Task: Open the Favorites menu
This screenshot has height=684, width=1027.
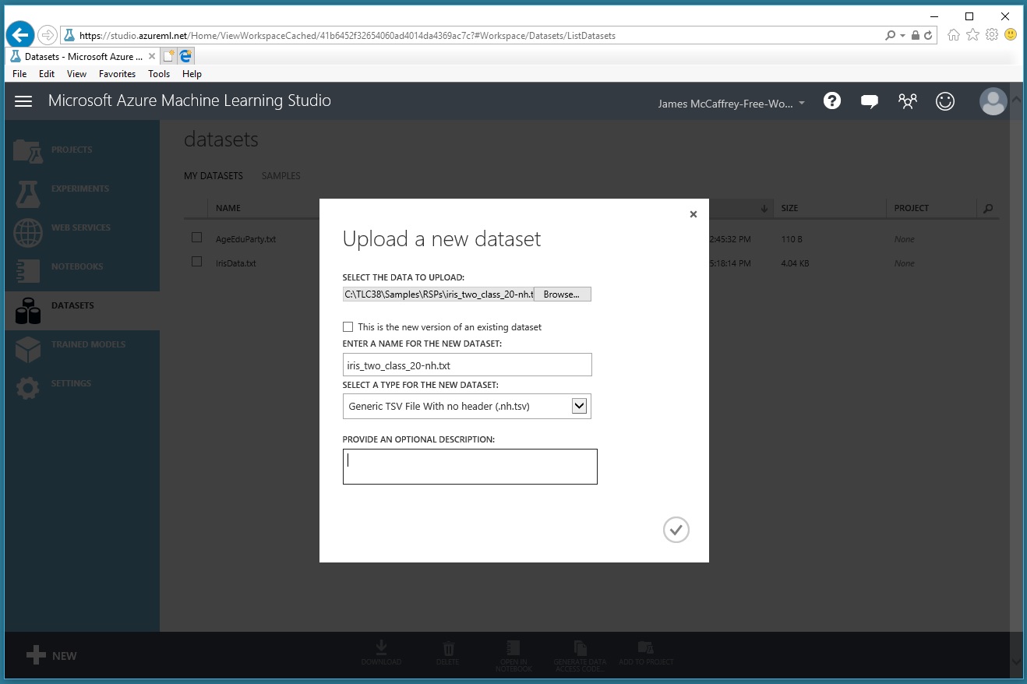Action: (117, 74)
